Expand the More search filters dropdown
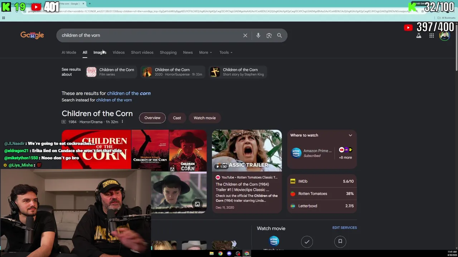Viewport: 458px width, 257px height. [205, 52]
